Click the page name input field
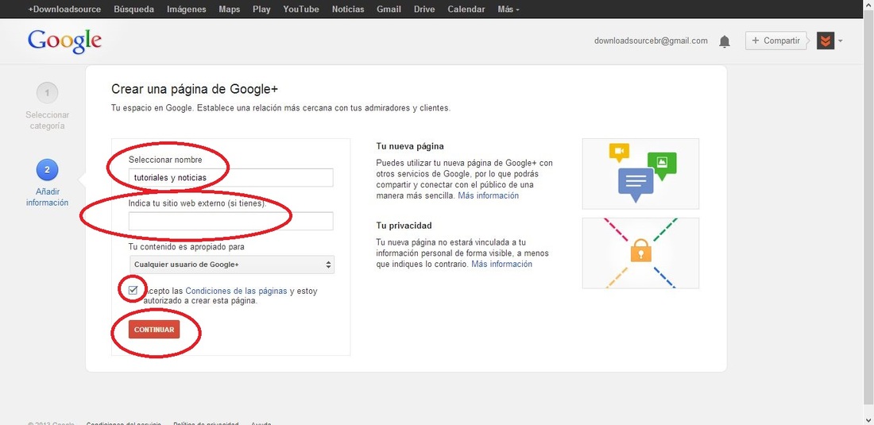 (230, 178)
